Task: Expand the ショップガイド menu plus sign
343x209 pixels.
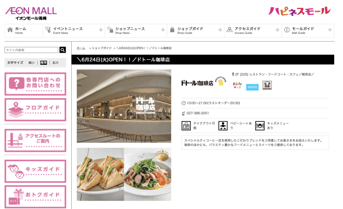Action: 220,30
